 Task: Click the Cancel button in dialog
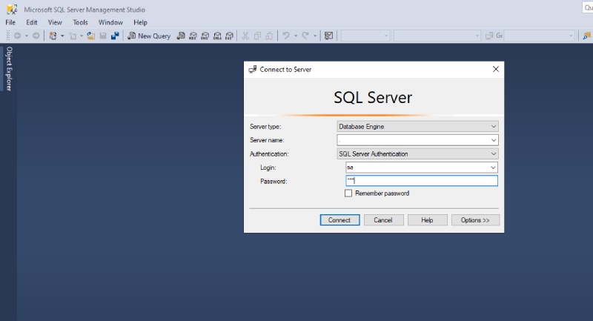pos(383,220)
